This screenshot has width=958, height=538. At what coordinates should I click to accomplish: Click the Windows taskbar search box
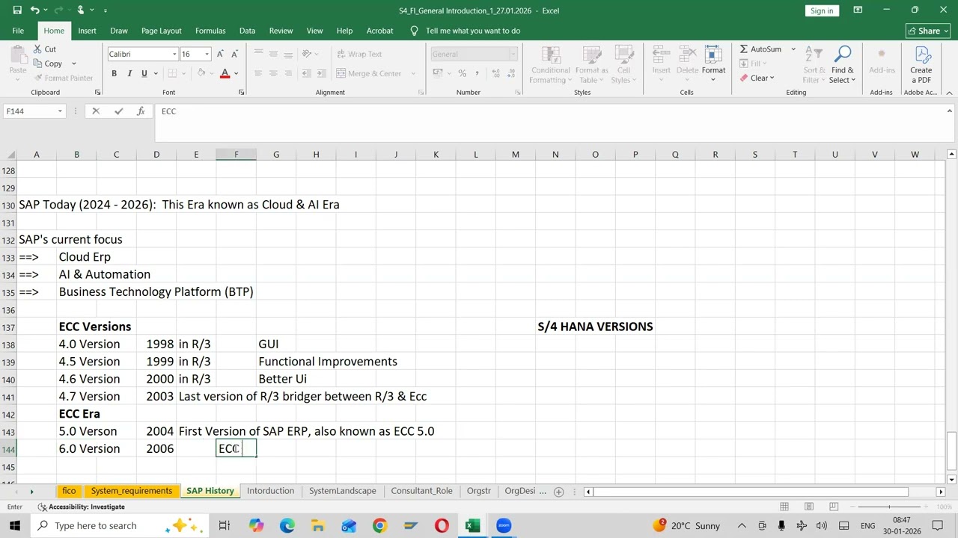pos(120,525)
